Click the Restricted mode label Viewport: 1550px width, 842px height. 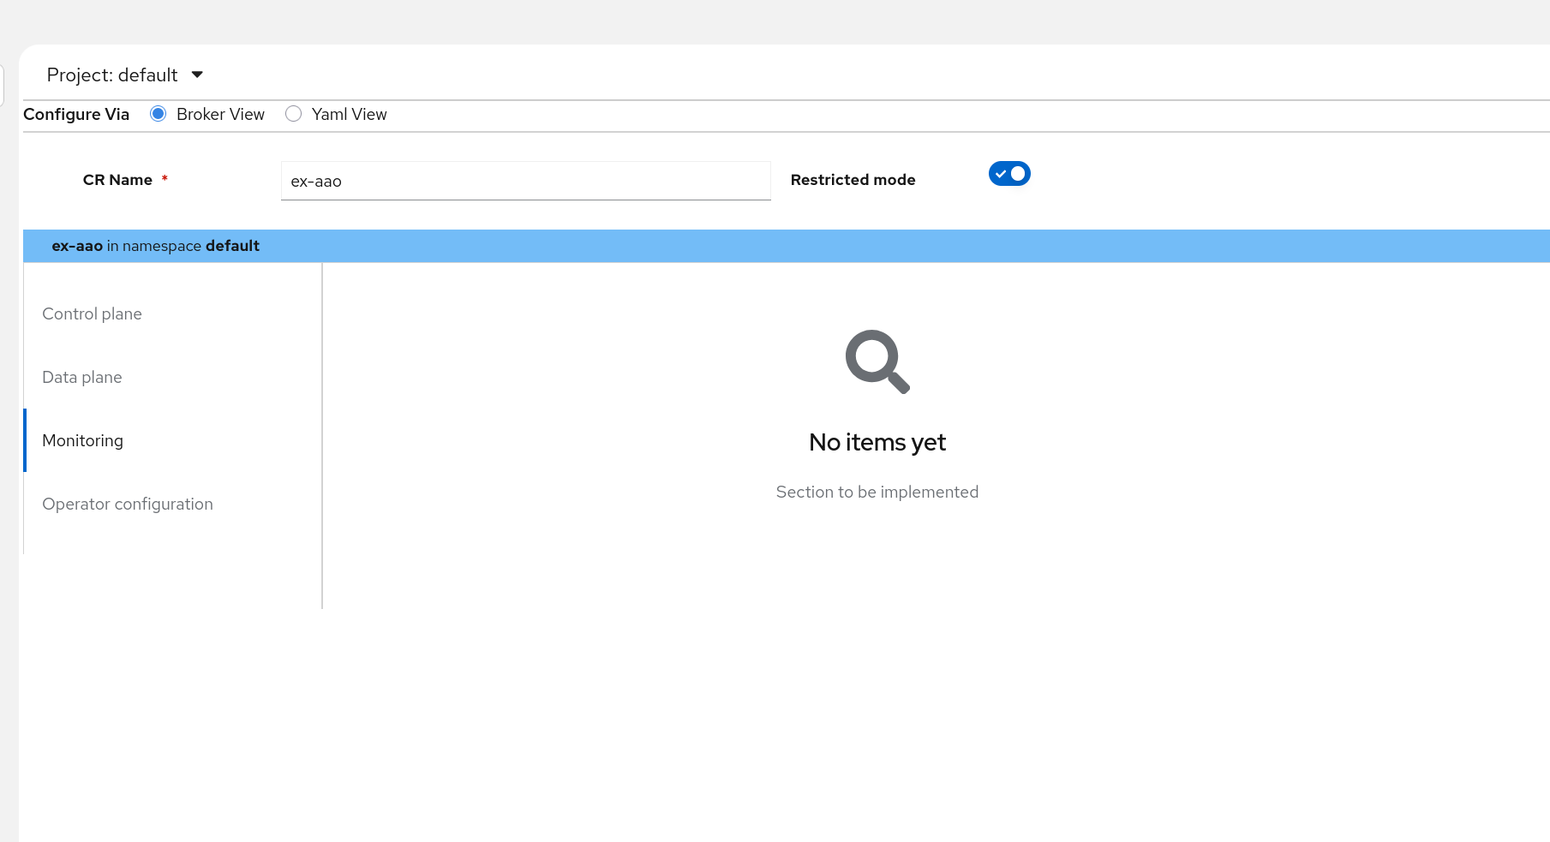(853, 180)
